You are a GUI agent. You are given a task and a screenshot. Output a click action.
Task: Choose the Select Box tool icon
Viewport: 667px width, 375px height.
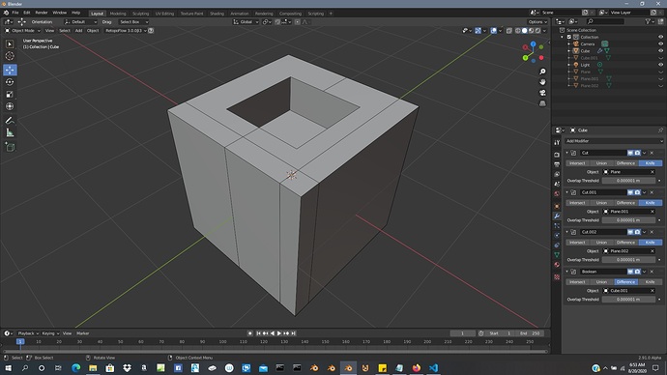click(x=10, y=43)
